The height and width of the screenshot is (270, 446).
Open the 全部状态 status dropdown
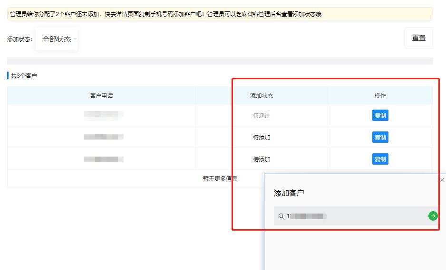click(x=57, y=39)
